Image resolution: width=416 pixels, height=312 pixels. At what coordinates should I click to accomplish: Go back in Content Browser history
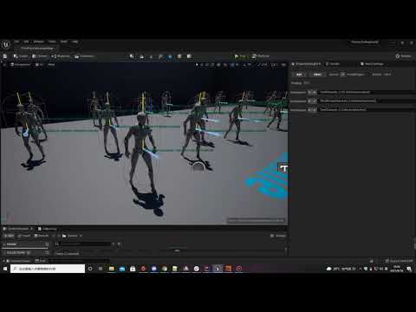(x=54, y=236)
